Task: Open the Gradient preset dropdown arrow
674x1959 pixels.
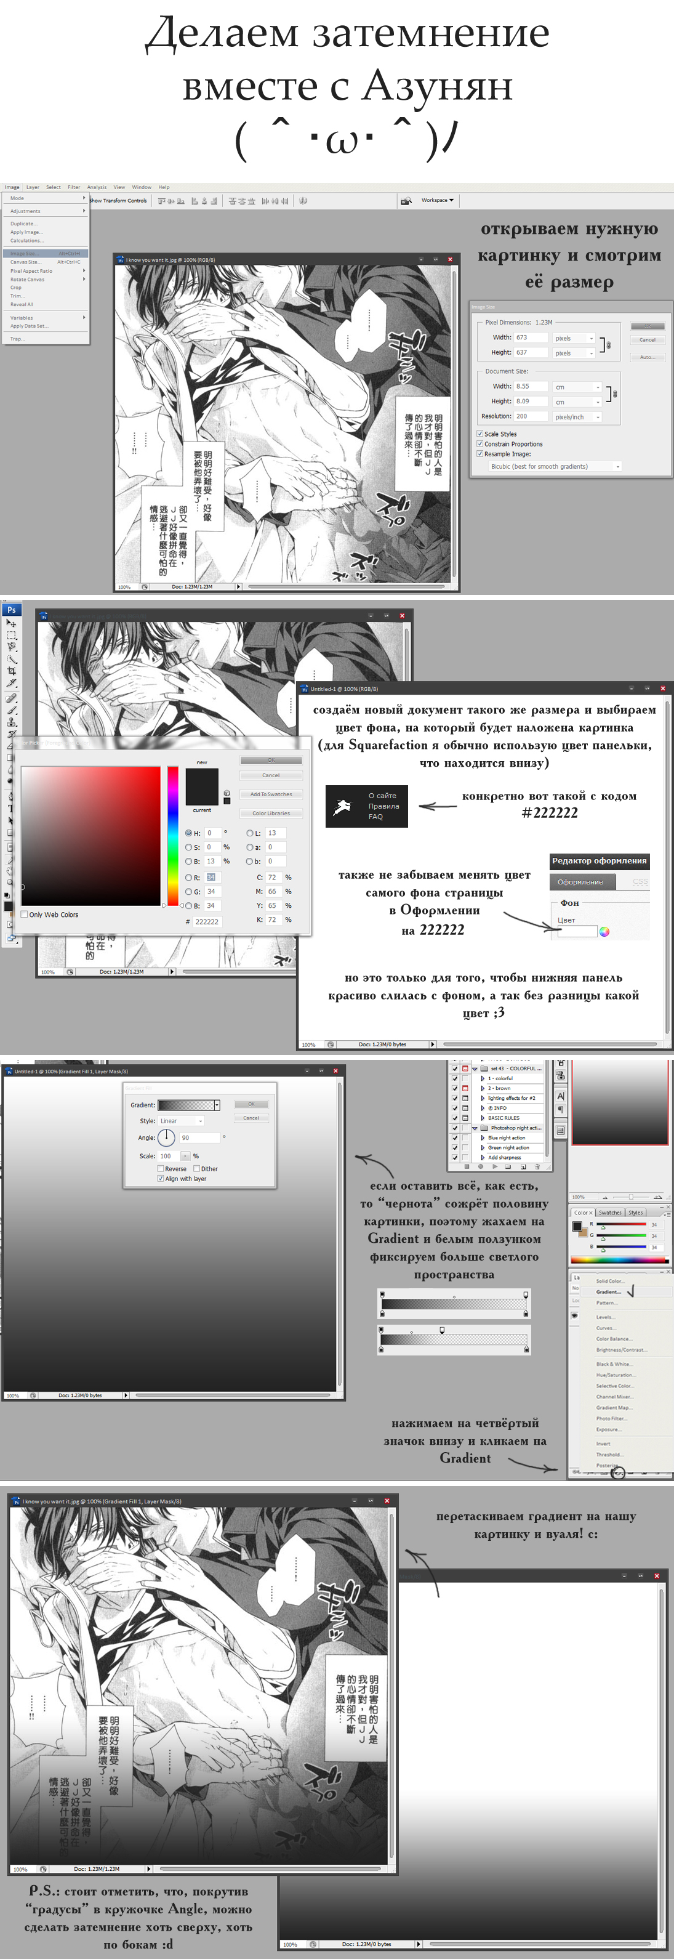Action: pos(217,1105)
